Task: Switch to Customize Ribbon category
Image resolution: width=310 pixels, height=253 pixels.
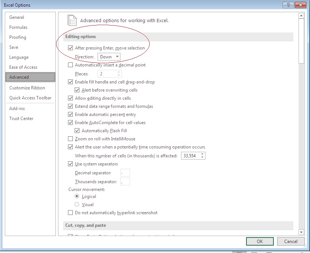Action: 27,88
